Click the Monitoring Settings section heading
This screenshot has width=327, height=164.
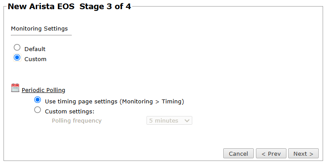[39, 29]
